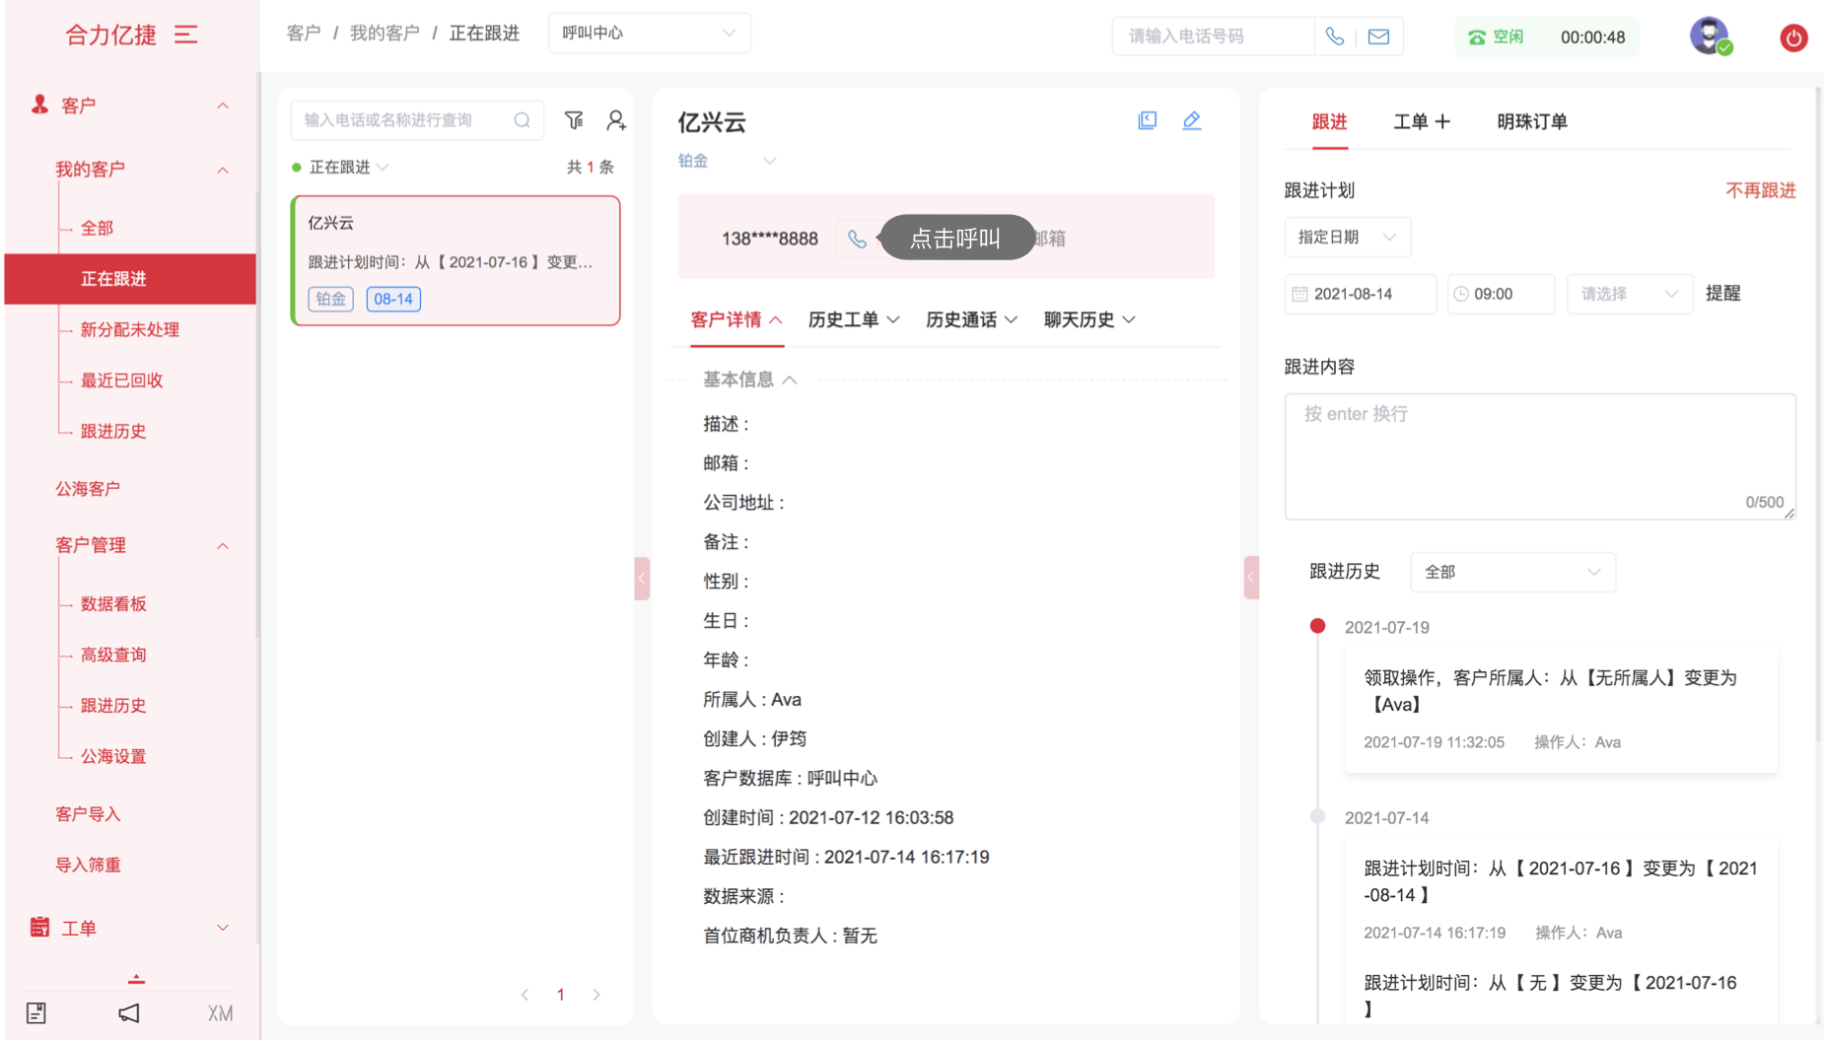Image resolution: width=1824 pixels, height=1041 pixels.
Task: Open the 呼叫中心 dropdown
Action: (x=649, y=34)
